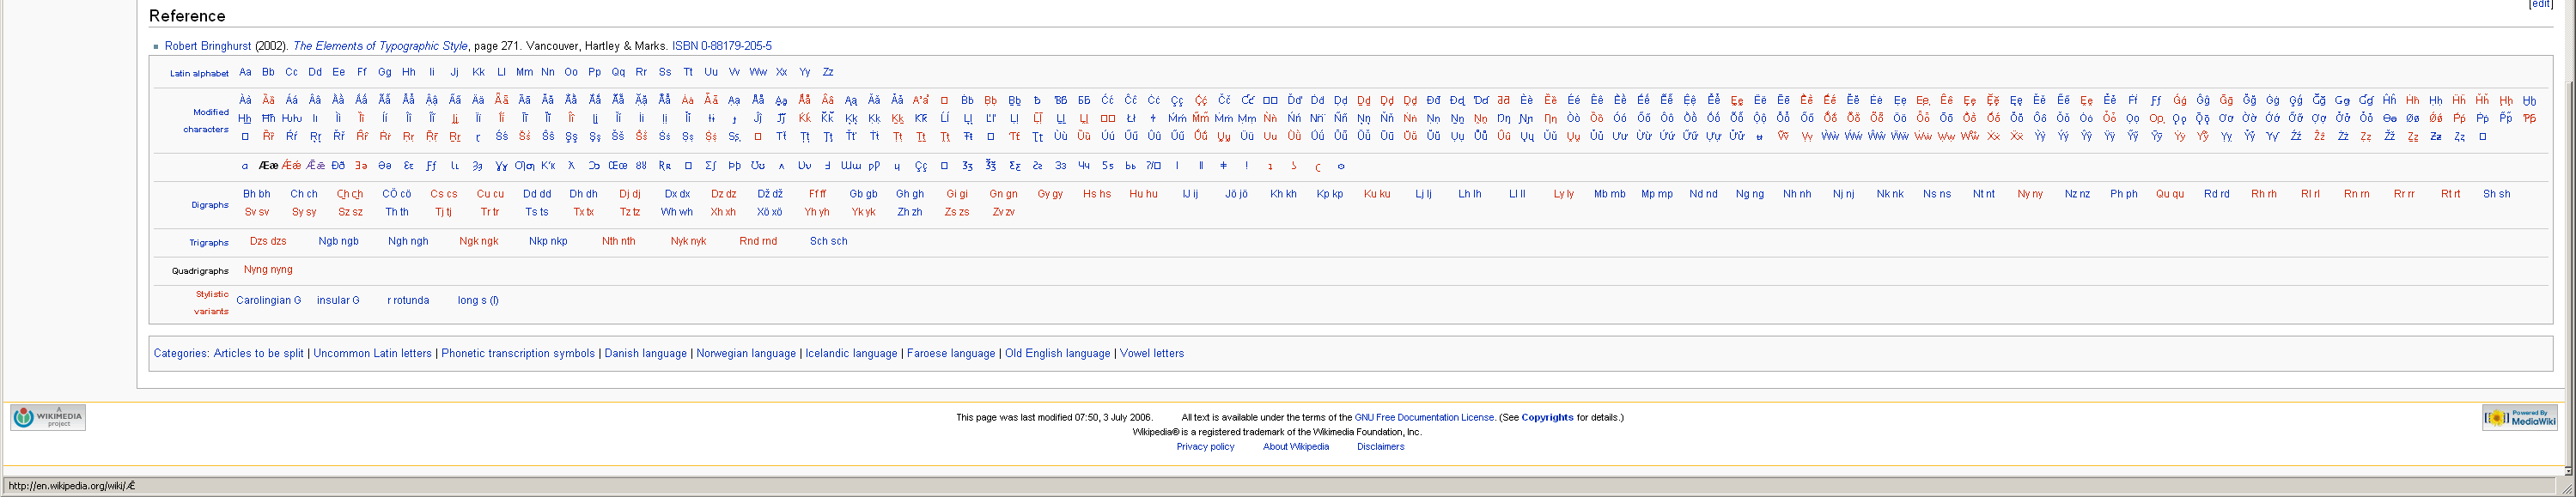This screenshot has width=2576, height=497.
Task: Open the Ph ph digraph link
Action: coord(2124,194)
